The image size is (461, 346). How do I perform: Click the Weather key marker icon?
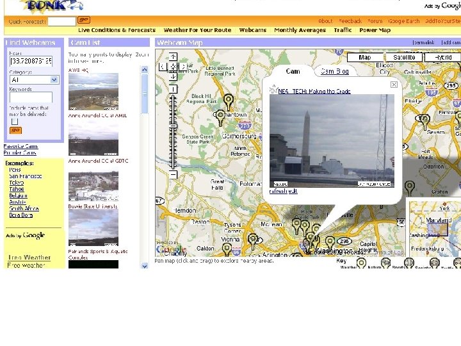pyautogui.click(x=361, y=263)
